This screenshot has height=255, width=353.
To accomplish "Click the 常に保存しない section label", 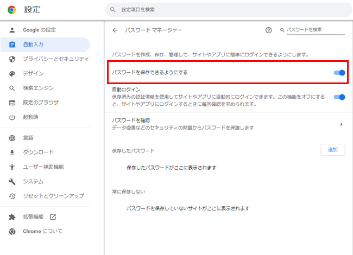I will click(x=129, y=192).
